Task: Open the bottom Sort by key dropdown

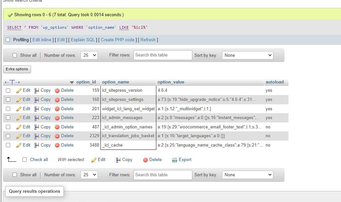Action: 247,175
